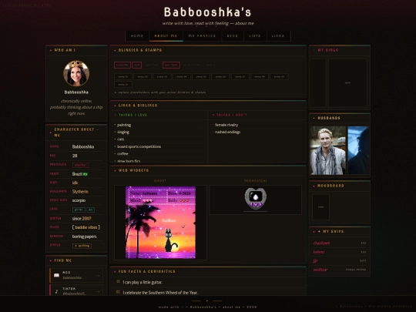Open the Moodboard placeholder image
This screenshot has width=416, height=312.
pyautogui.click(x=320, y=207)
